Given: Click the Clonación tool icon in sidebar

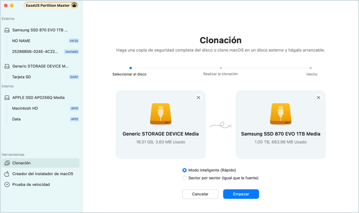Looking at the screenshot, I should point(7,163).
